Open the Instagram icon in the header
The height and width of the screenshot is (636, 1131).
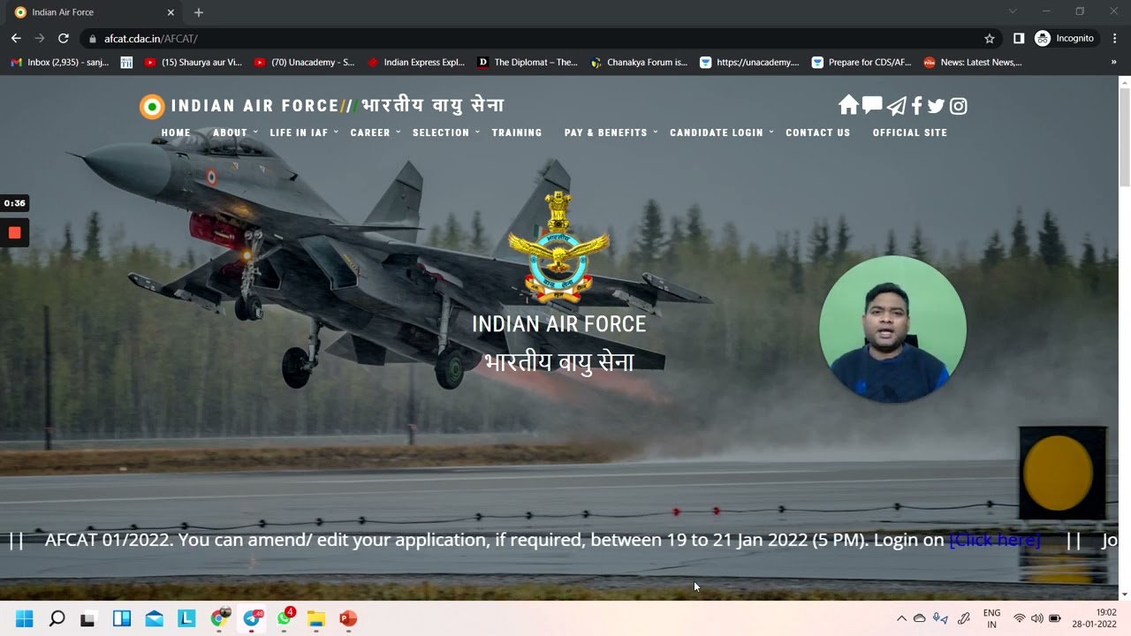959,106
